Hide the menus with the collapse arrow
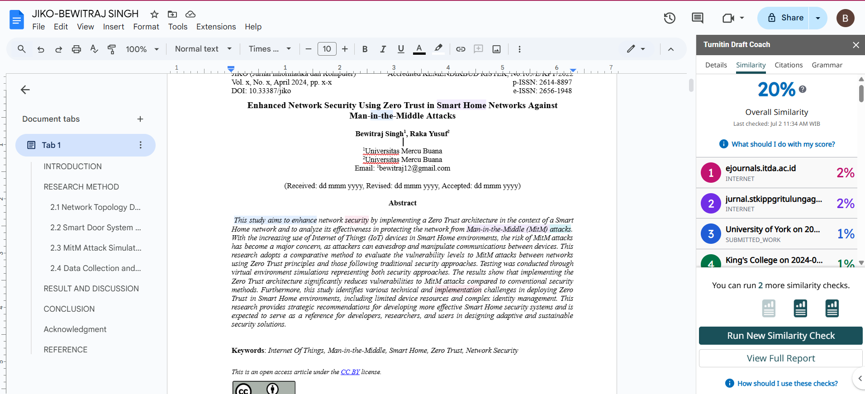 tap(671, 49)
